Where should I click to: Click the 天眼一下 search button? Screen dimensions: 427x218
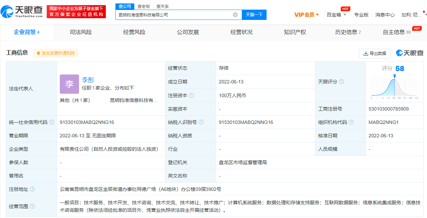[254, 14]
